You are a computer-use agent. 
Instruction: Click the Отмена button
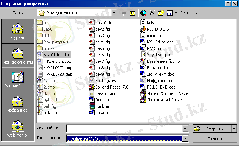(214, 139)
